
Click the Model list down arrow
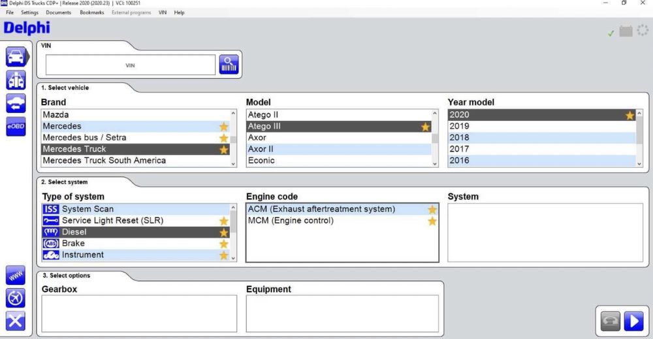tap(435, 164)
